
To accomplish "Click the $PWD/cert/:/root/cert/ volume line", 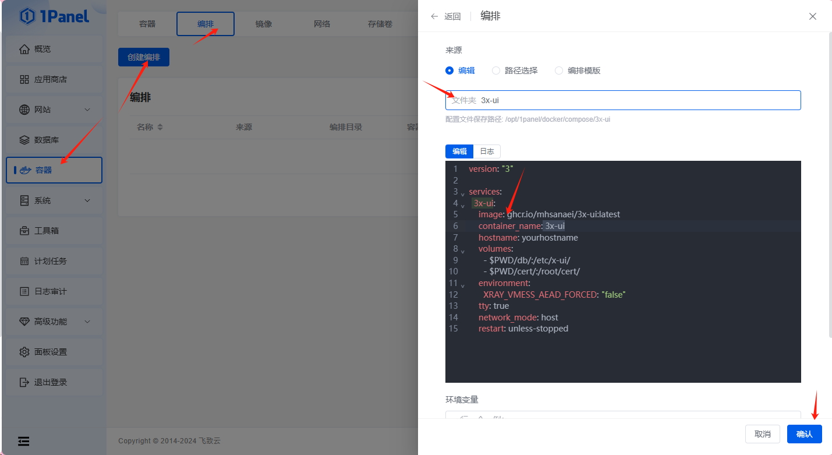I will (x=532, y=271).
